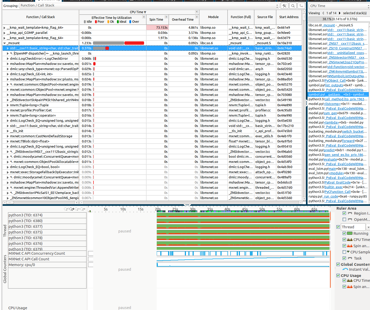
Task: Toggle the Thread Spin and Overhead checkbox
Action: coord(344,246)
